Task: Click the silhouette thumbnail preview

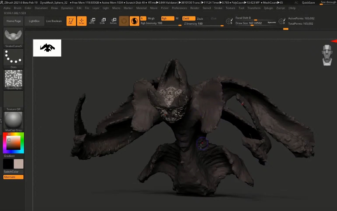Action: click(x=47, y=48)
